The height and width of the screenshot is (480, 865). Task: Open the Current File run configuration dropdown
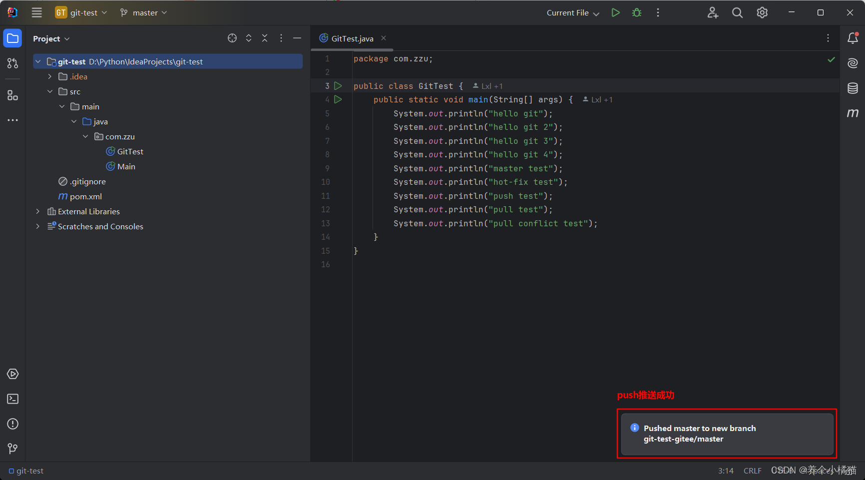572,13
